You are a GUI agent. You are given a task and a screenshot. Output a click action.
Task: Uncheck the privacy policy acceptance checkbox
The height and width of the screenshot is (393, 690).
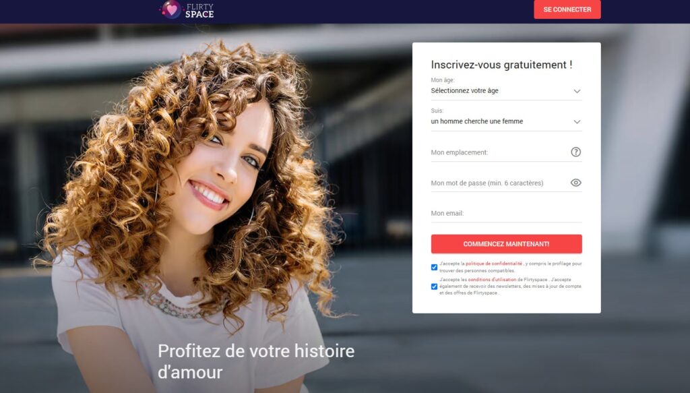pyautogui.click(x=435, y=267)
